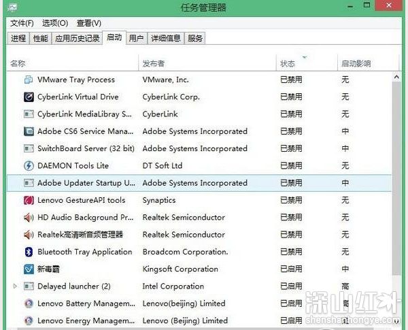The width and height of the screenshot is (408, 330).
Task: Click the Adobe CS6 Service Manager icon
Action: 29,131
